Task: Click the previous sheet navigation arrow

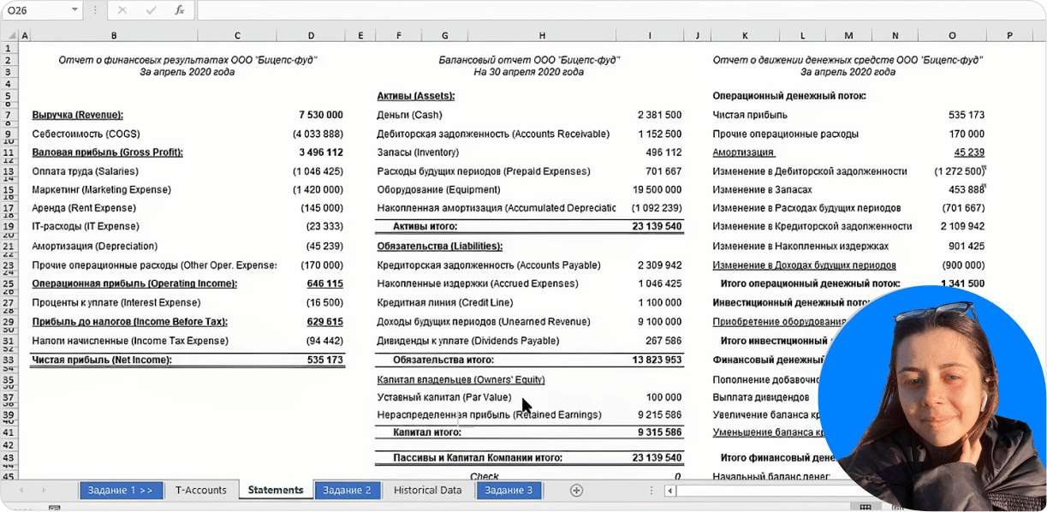Action: point(21,491)
